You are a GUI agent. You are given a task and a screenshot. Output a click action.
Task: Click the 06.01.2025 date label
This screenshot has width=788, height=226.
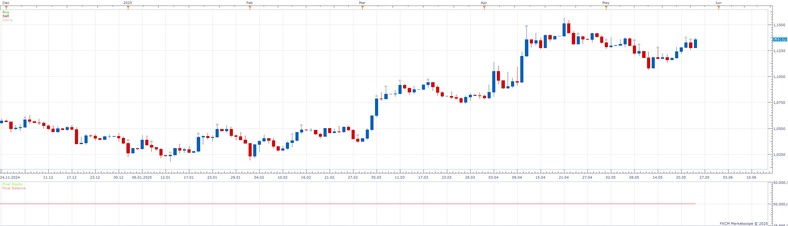tap(142, 177)
